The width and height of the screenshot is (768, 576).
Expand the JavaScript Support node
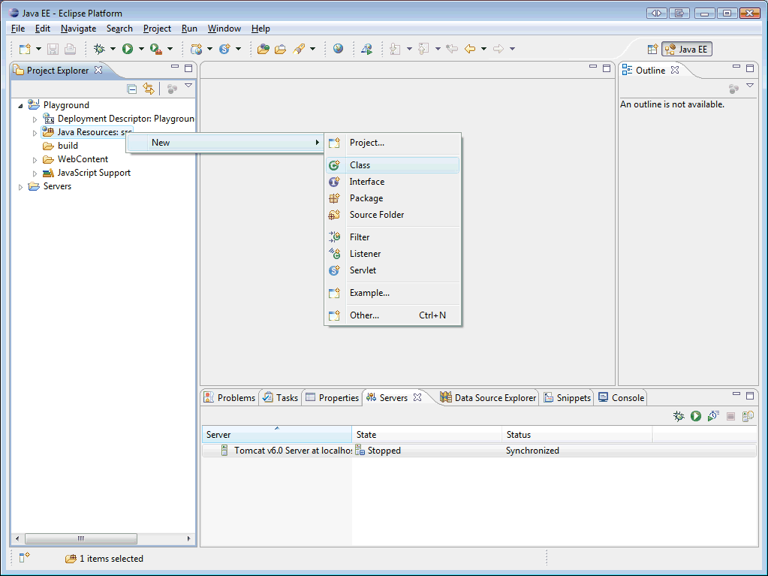coord(35,173)
